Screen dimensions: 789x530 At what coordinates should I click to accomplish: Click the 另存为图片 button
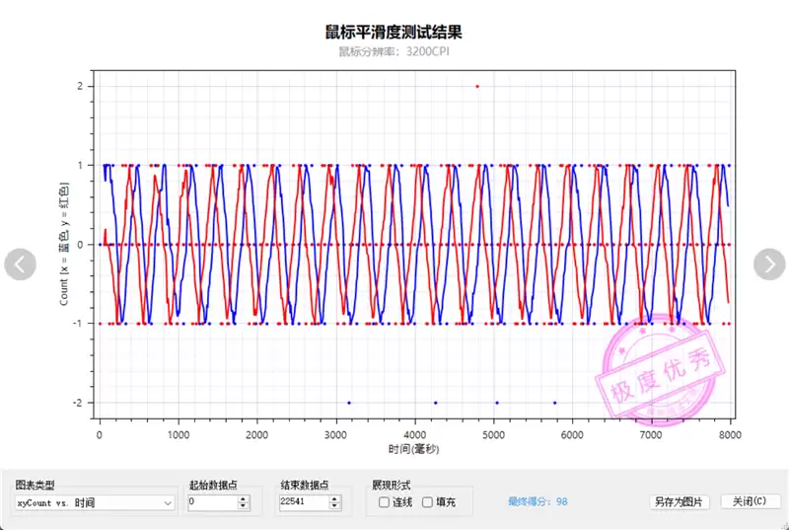click(679, 501)
